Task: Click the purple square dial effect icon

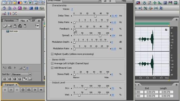Action: [20, 8]
